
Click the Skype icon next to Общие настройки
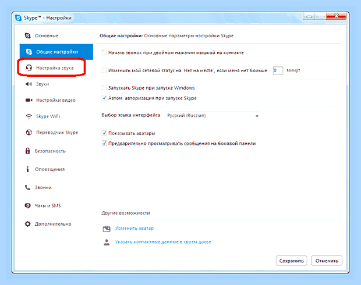pos(29,52)
